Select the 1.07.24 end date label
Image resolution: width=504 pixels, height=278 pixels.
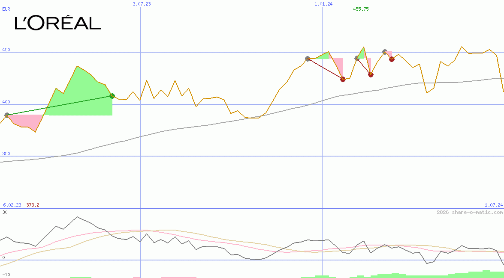493,205
